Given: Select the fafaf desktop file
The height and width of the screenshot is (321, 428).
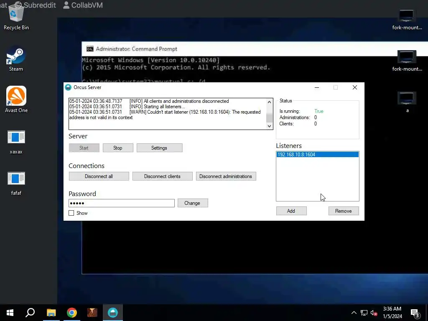Looking at the screenshot, I should [x=16, y=183].
